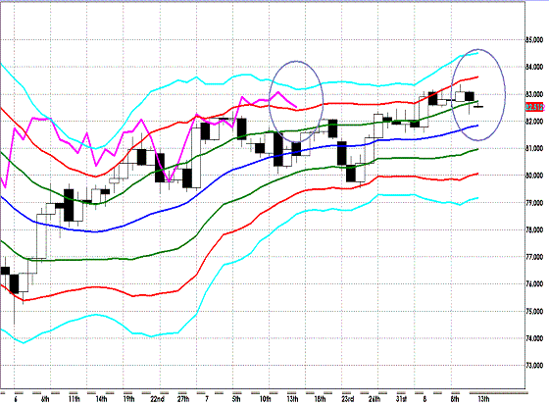This screenshot has width=549, height=405.
Task: Click the 85,000 price axis label
Action: tap(534, 39)
